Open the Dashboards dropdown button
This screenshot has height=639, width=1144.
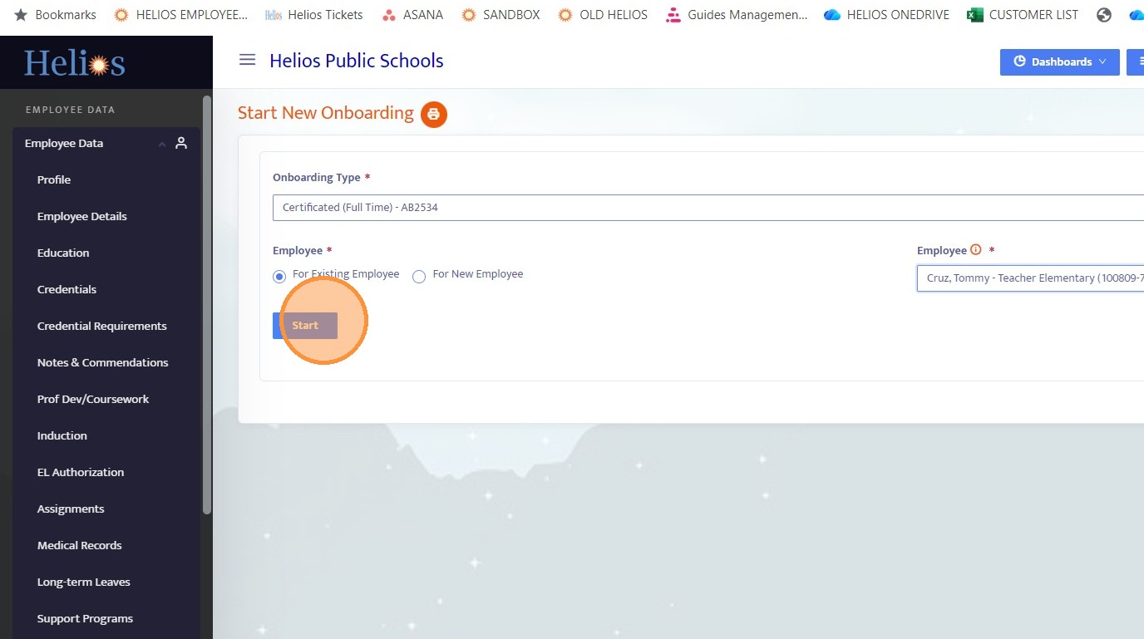point(1059,61)
